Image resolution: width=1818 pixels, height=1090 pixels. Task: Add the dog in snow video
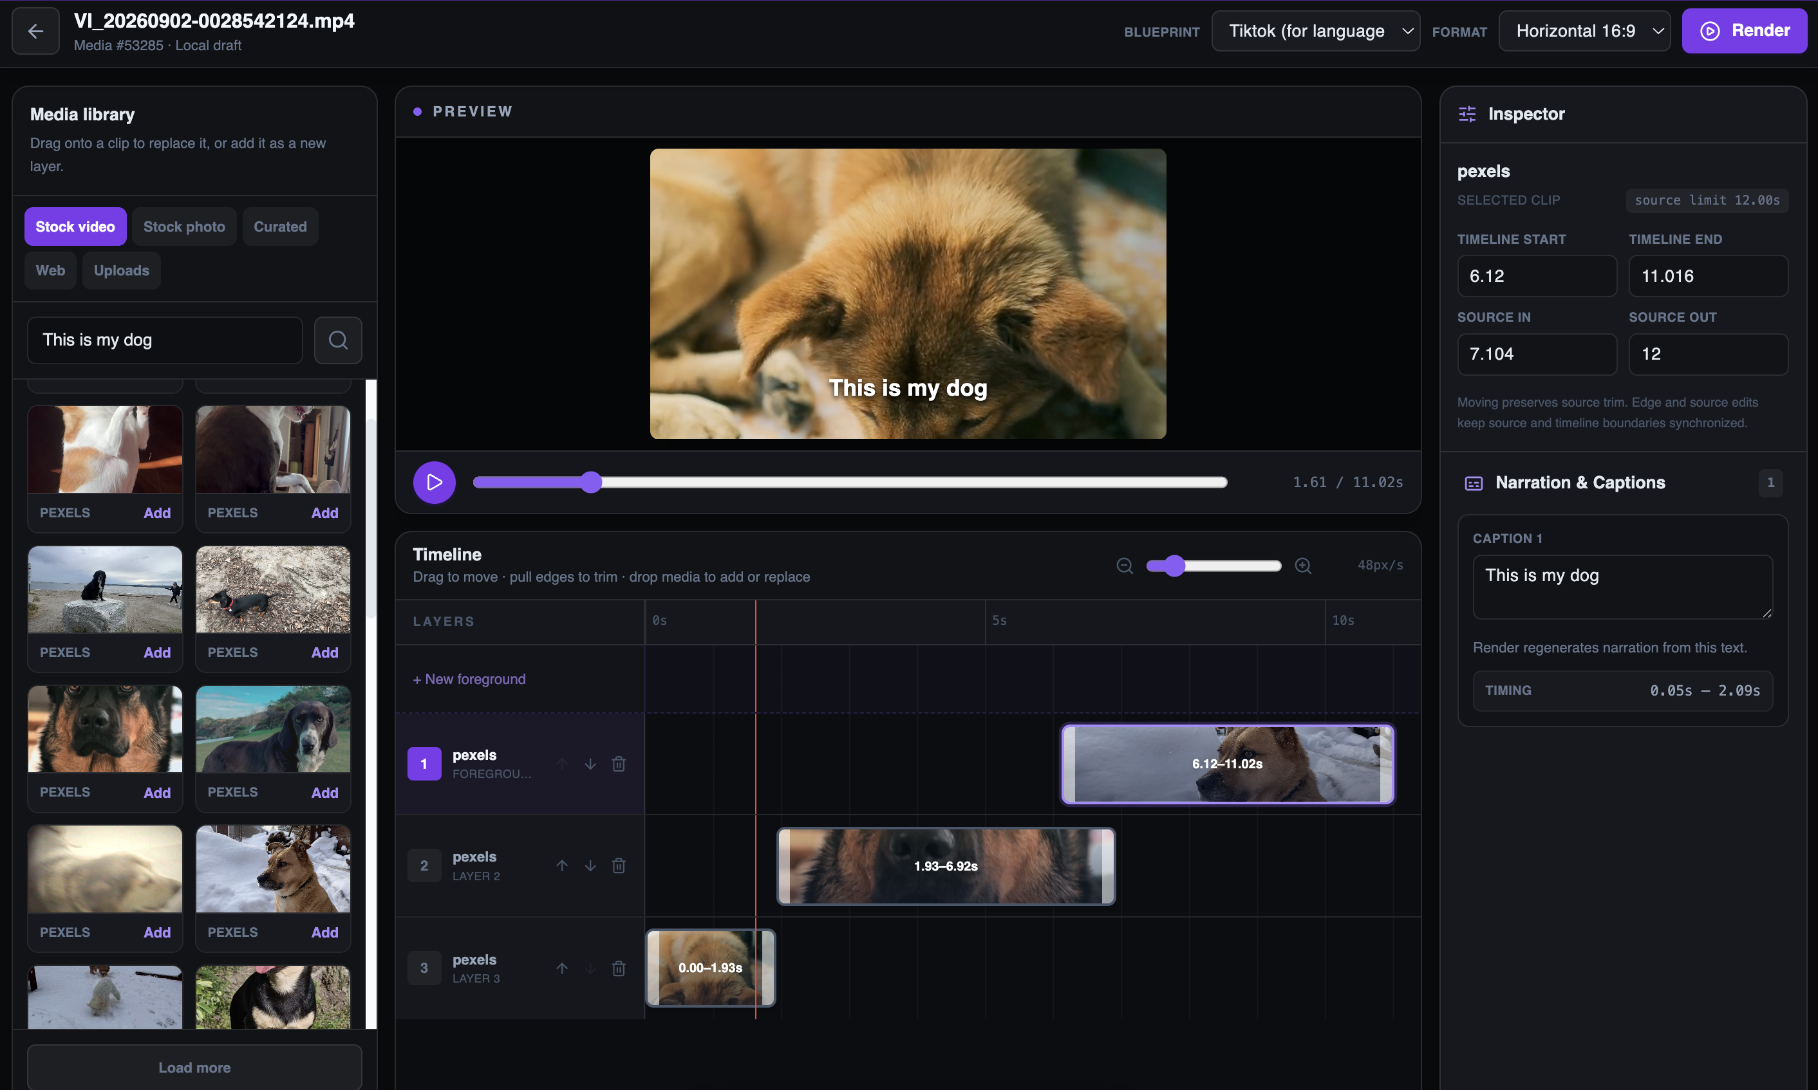(x=325, y=932)
